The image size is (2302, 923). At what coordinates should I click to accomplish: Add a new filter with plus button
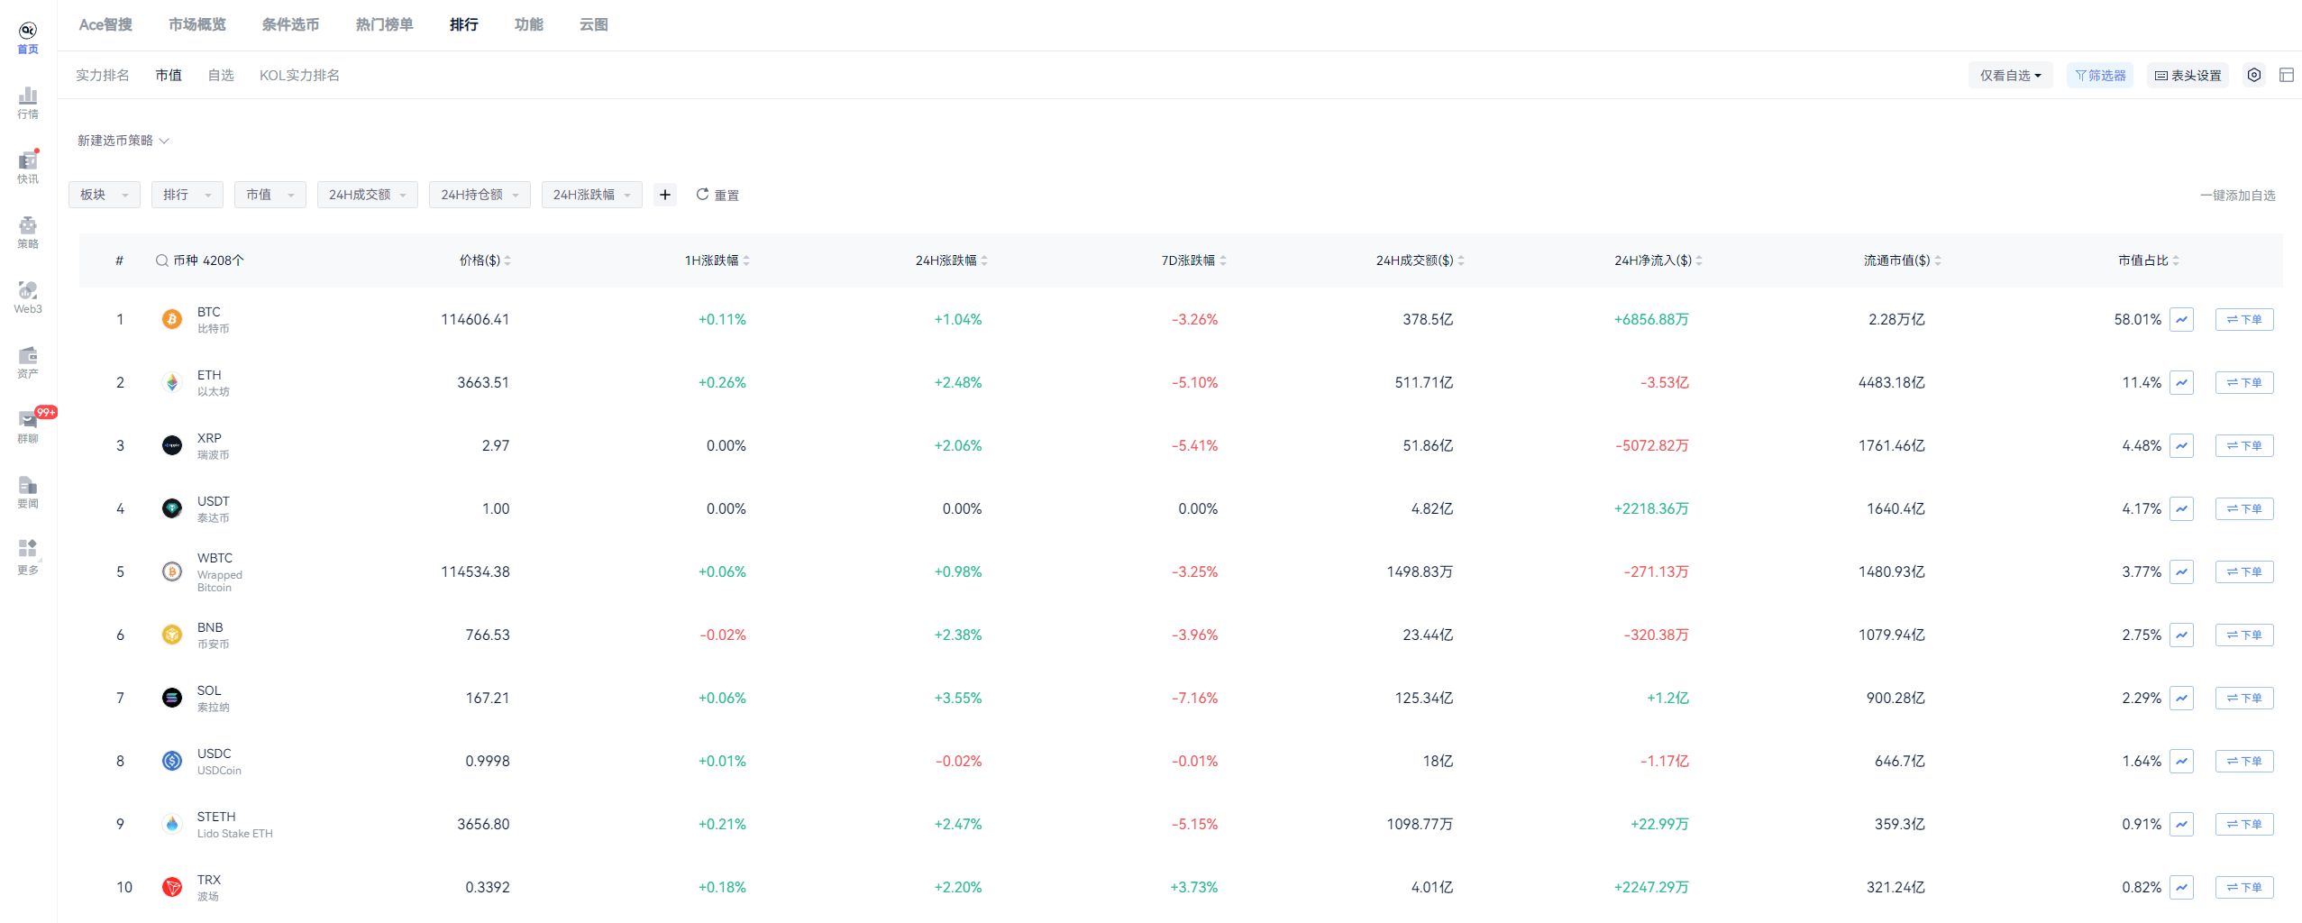click(x=665, y=195)
